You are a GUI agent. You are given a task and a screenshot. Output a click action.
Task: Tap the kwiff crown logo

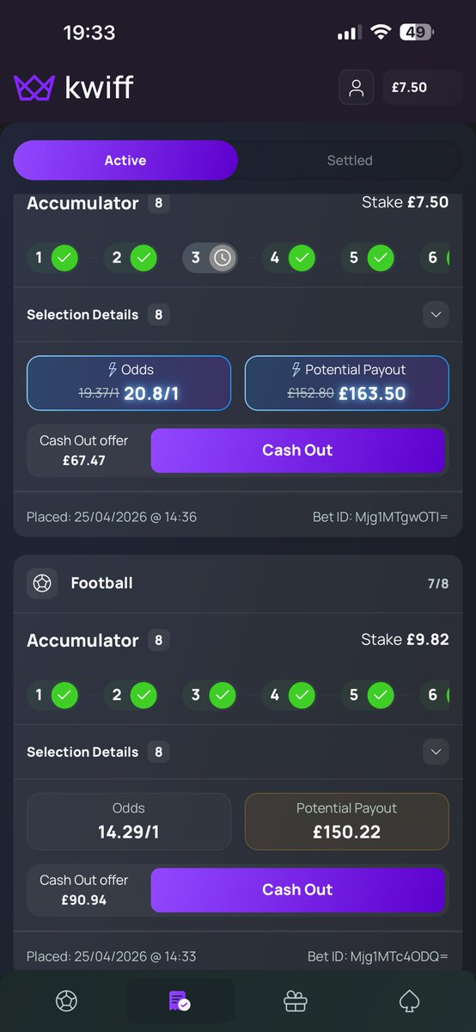pyautogui.click(x=34, y=87)
